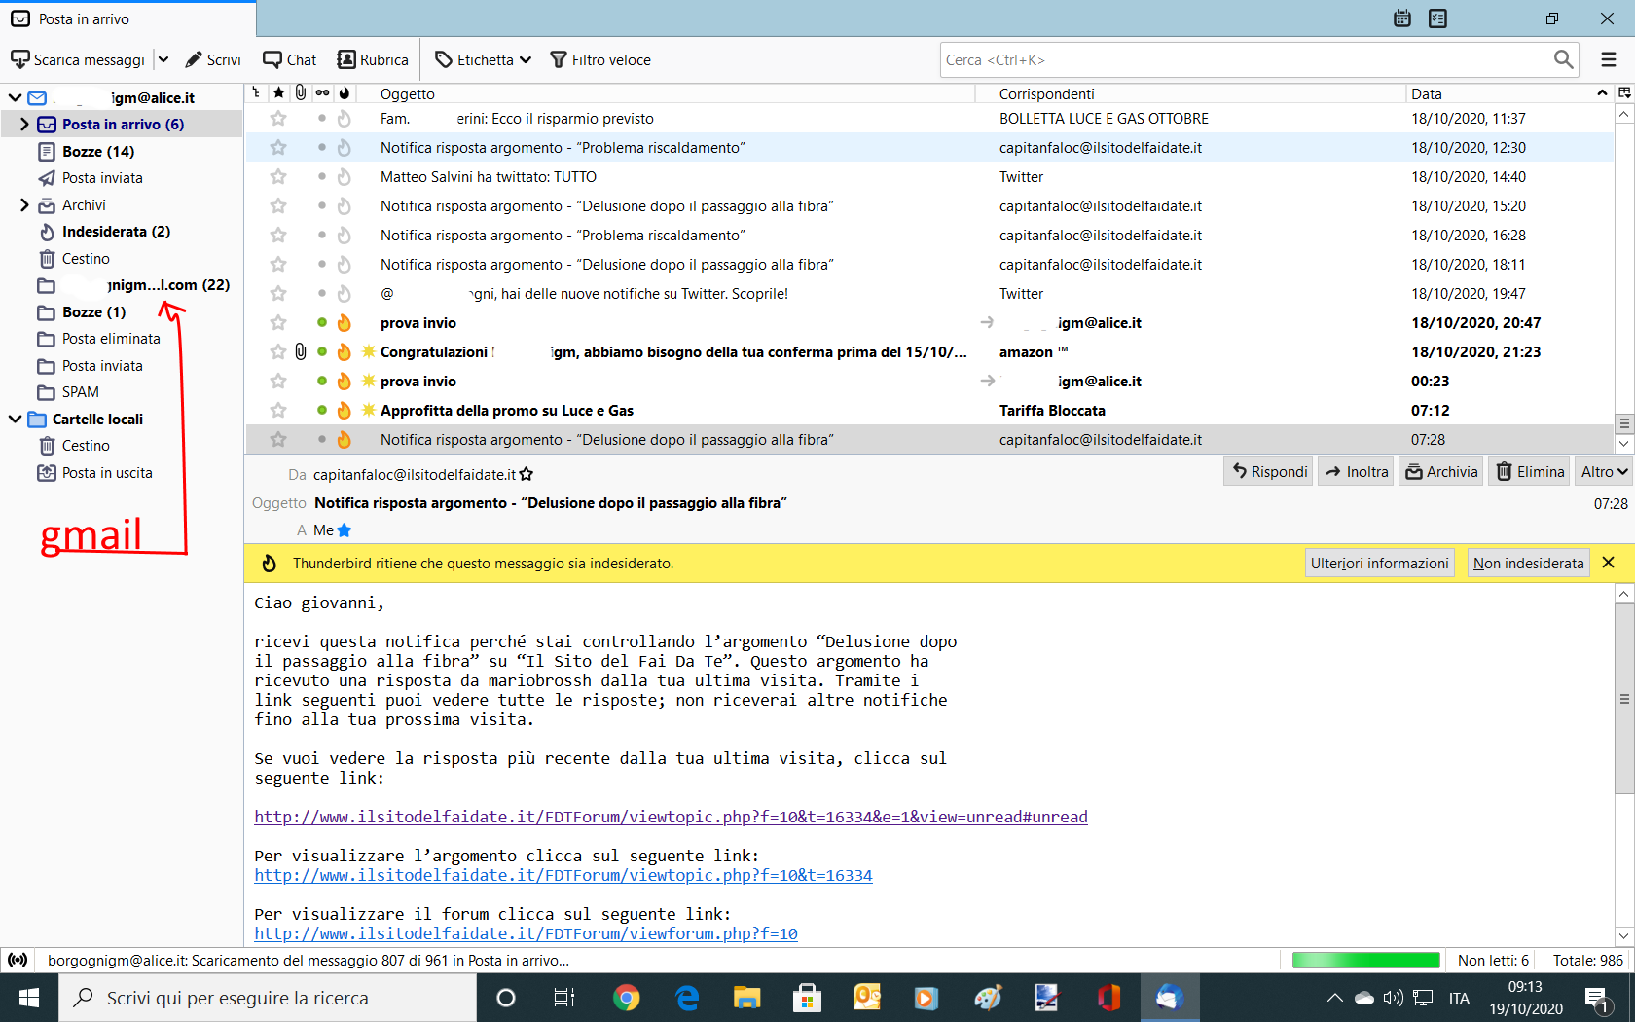Click the Scarica messaggi button
Image resolution: width=1635 pixels, height=1022 pixels.
(x=78, y=59)
